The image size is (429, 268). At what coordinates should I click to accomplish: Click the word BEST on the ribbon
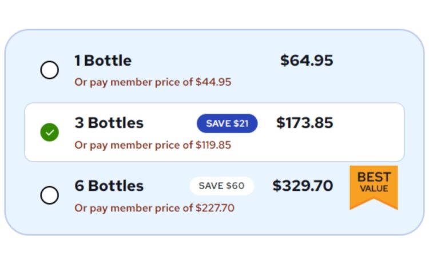pyautogui.click(x=374, y=177)
